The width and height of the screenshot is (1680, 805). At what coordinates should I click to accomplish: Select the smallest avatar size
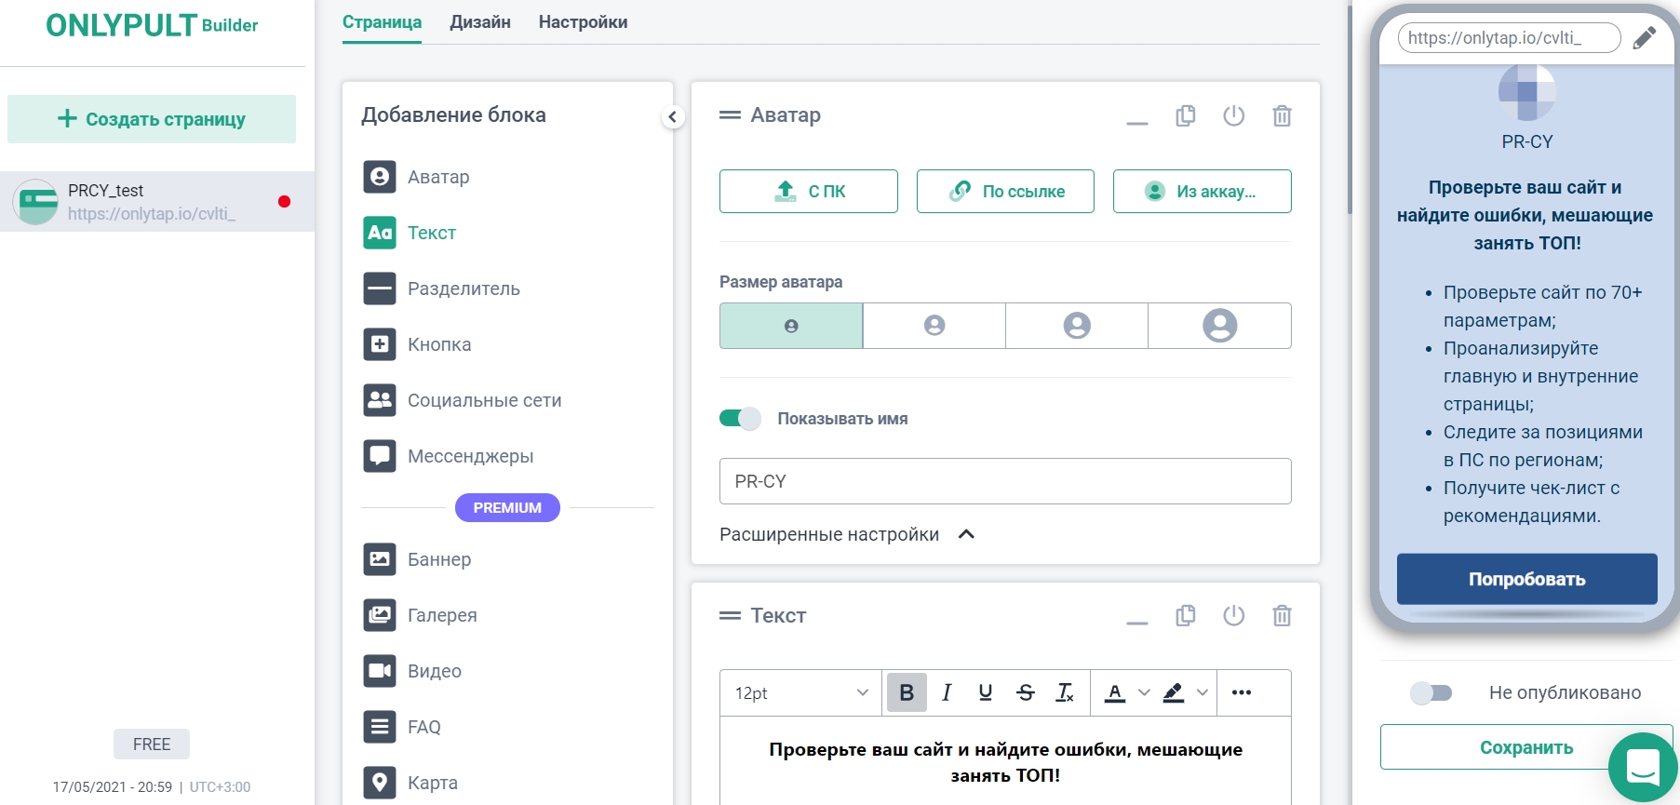(791, 326)
